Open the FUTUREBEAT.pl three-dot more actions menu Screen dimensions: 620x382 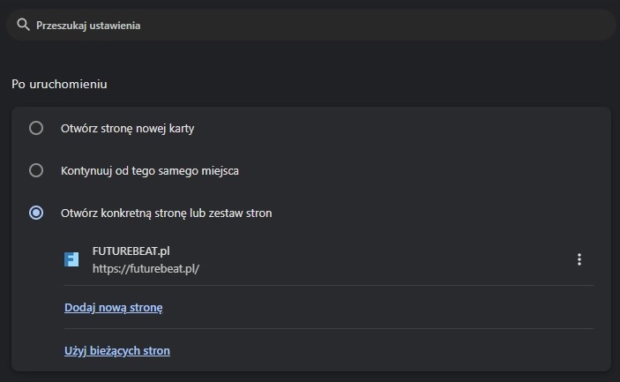(579, 259)
